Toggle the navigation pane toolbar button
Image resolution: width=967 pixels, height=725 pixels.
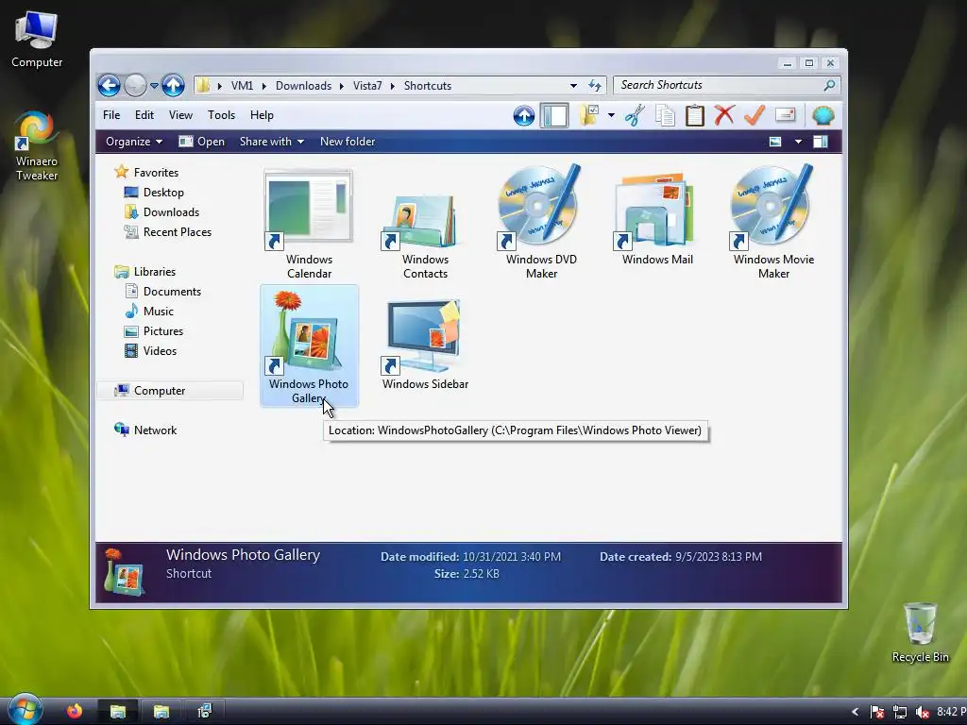coord(554,115)
